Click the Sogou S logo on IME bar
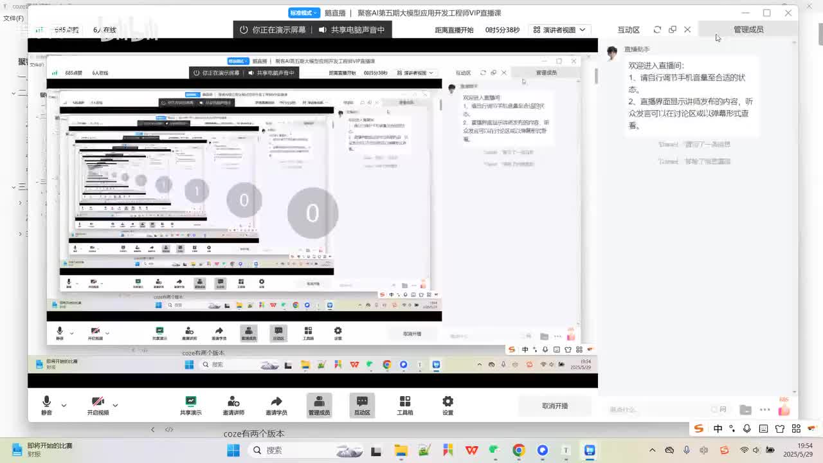 [x=699, y=428]
